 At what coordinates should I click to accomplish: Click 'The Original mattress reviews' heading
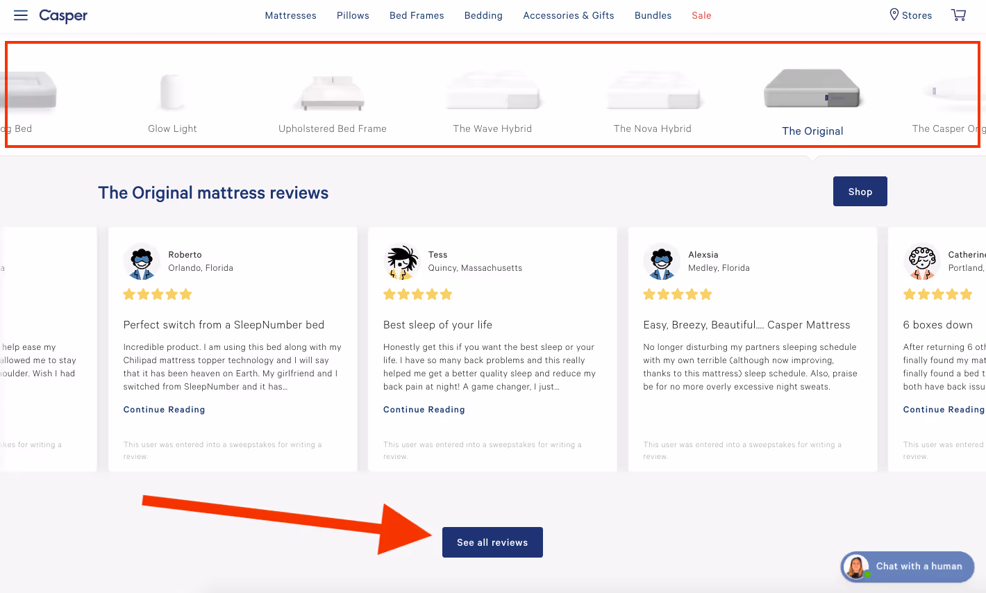tap(213, 193)
